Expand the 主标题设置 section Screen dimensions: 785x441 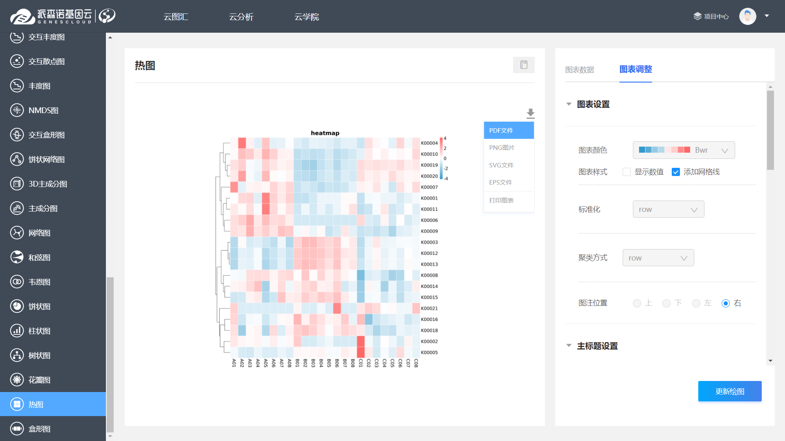569,345
